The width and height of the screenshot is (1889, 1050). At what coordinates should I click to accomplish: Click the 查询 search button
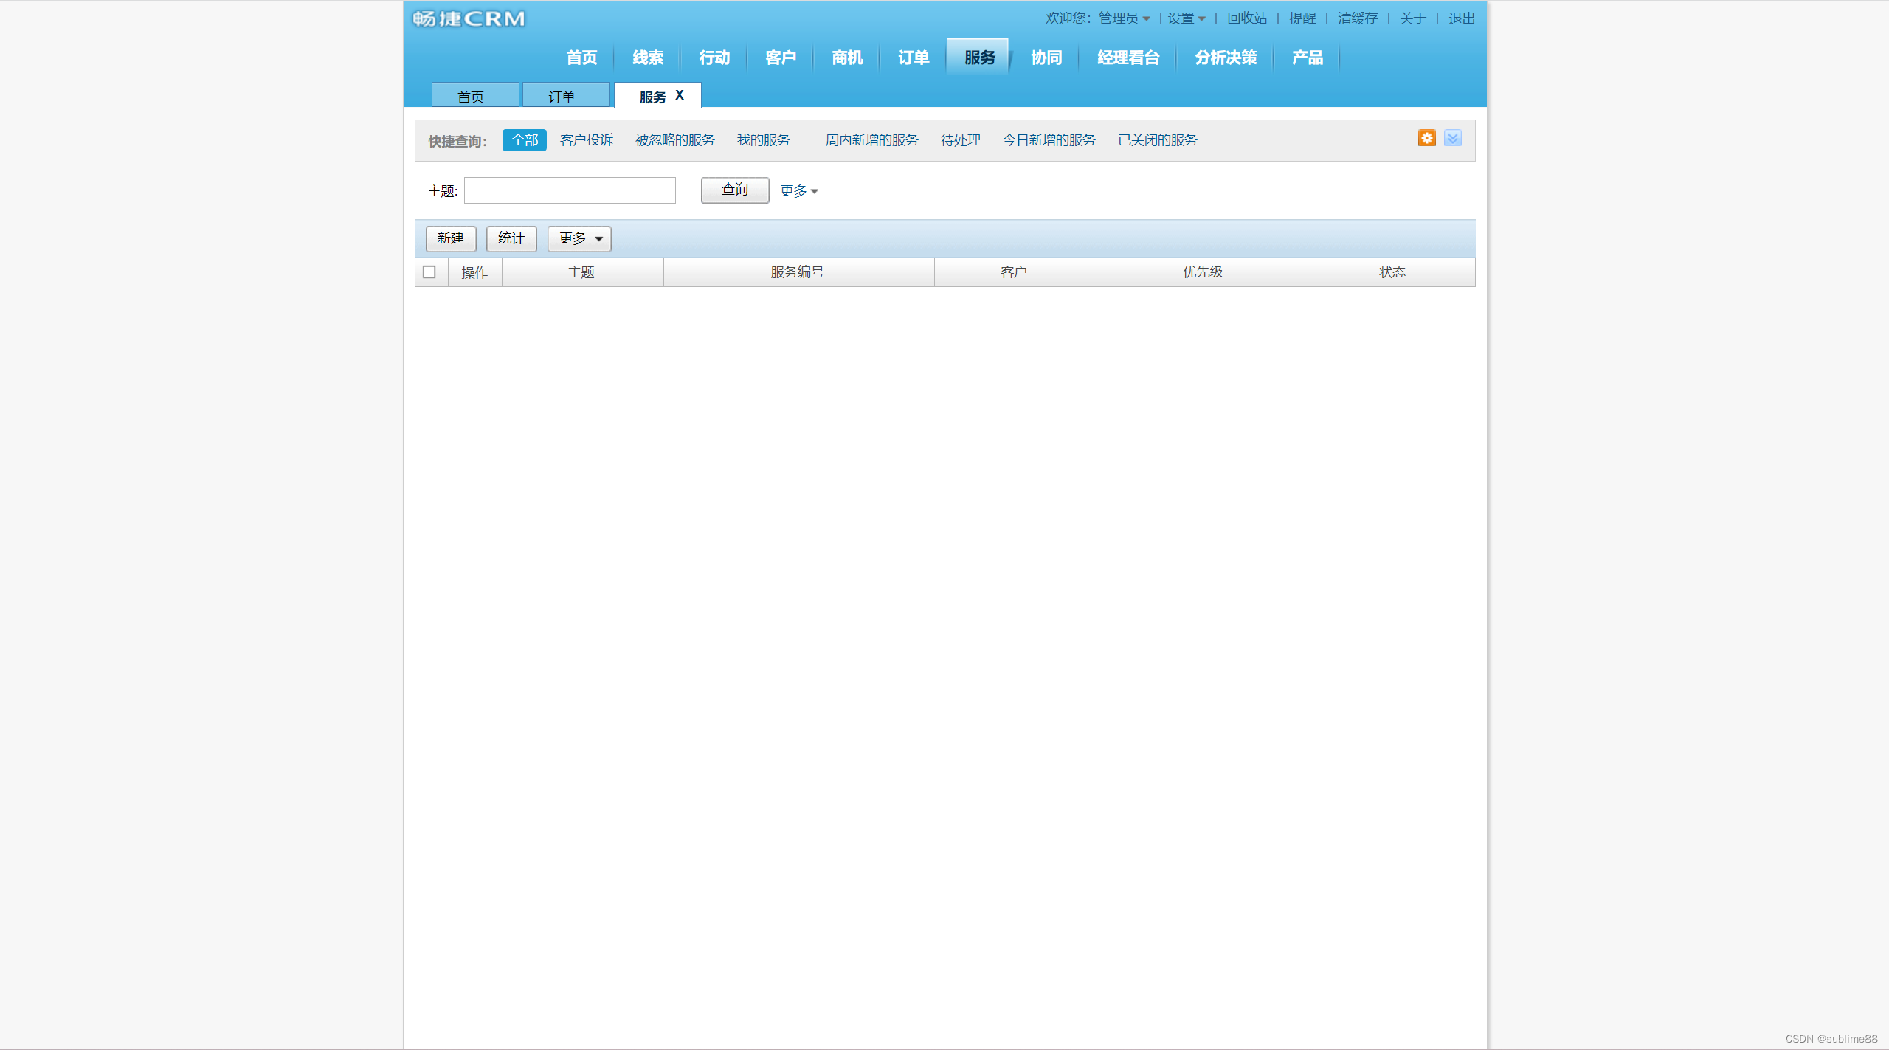[x=735, y=190]
